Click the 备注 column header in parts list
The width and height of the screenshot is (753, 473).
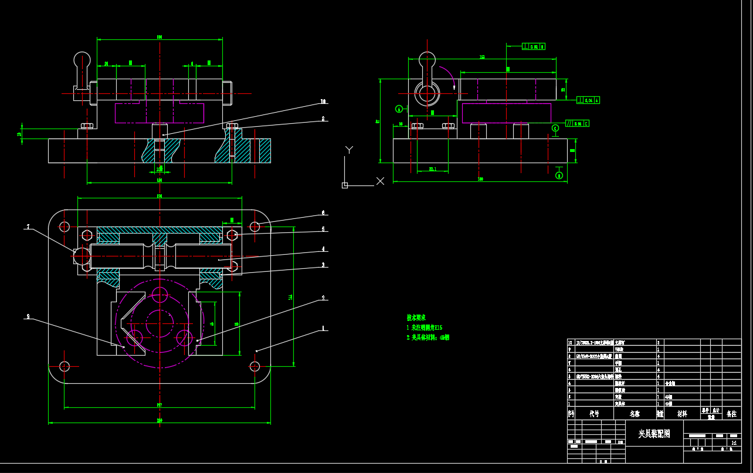pos(731,414)
